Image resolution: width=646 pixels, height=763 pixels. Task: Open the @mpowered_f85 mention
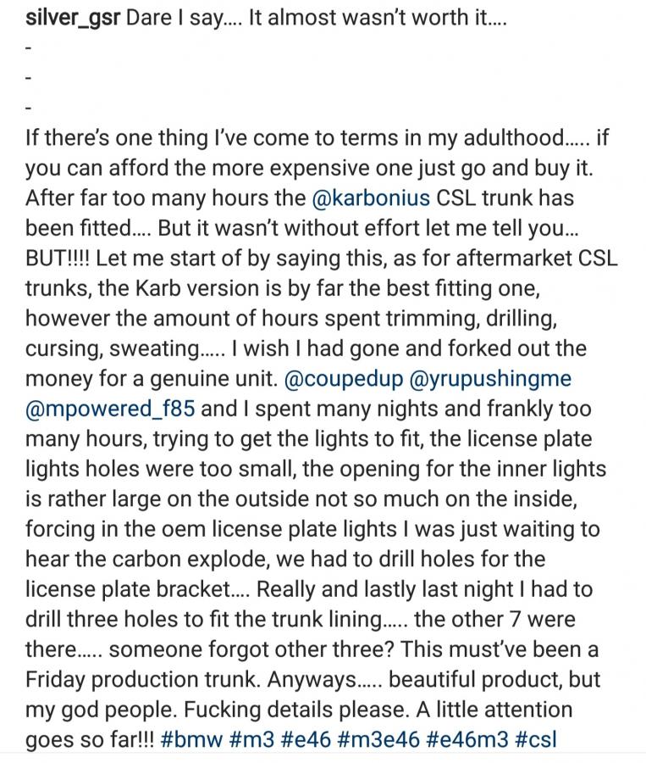pyautogui.click(x=110, y=409)
